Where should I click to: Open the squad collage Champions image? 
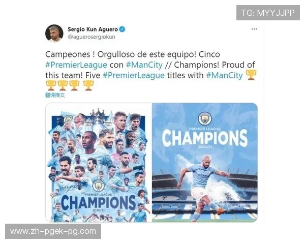click(x=99, y=163)
